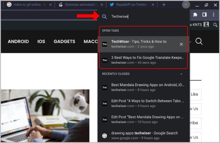
Task: Open the laptop article thumbnail image
Action: pyautogui.click(x=45, y=116)
